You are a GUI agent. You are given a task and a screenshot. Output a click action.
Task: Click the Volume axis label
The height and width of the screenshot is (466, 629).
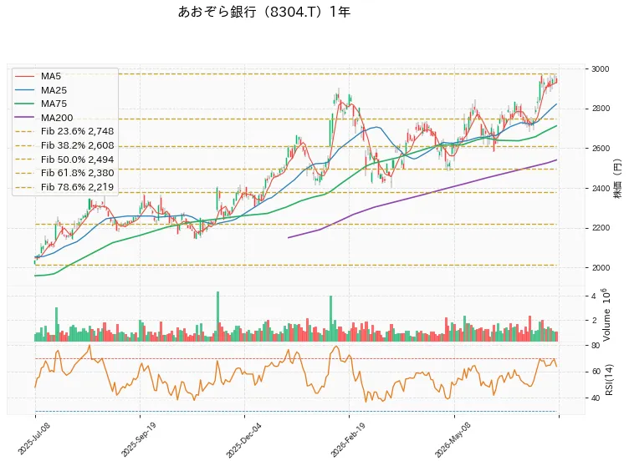(x=606, y=315)
